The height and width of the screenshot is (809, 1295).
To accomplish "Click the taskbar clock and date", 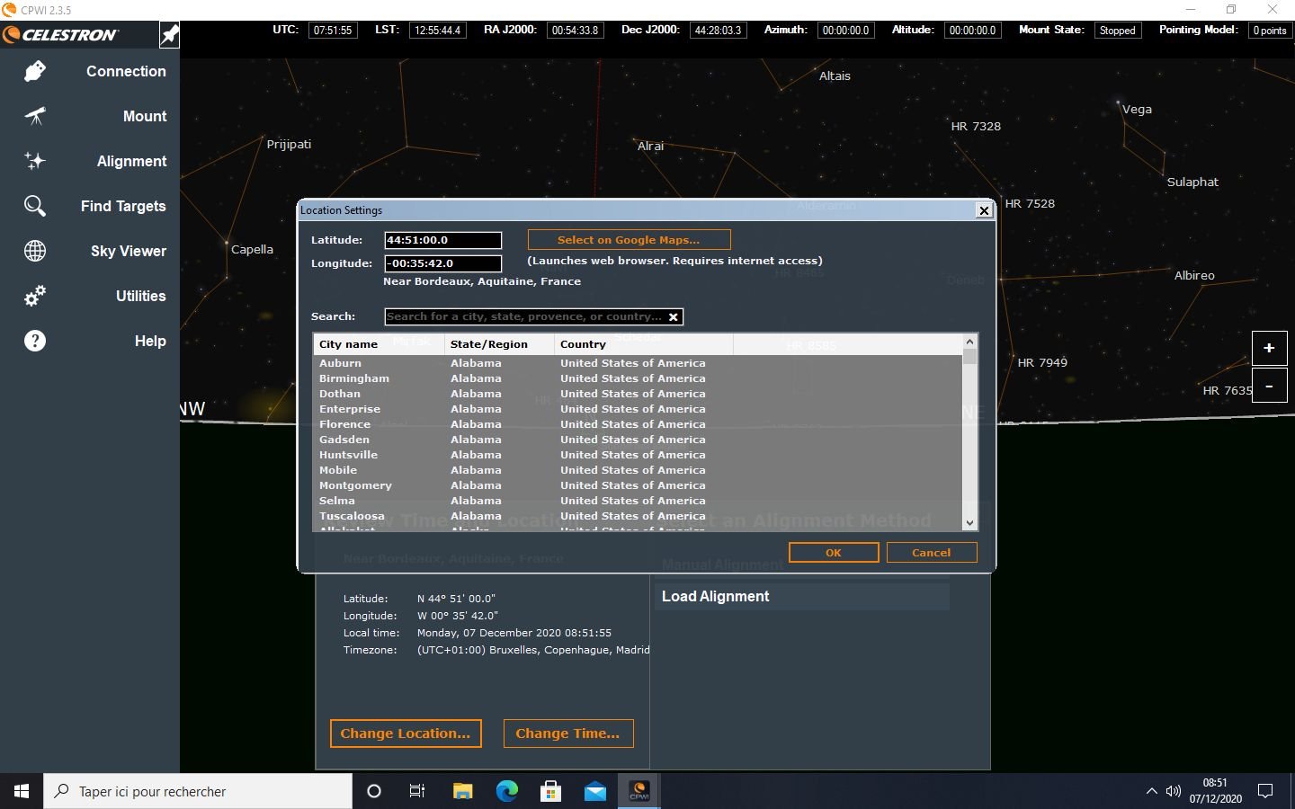I will point(1215,791).
